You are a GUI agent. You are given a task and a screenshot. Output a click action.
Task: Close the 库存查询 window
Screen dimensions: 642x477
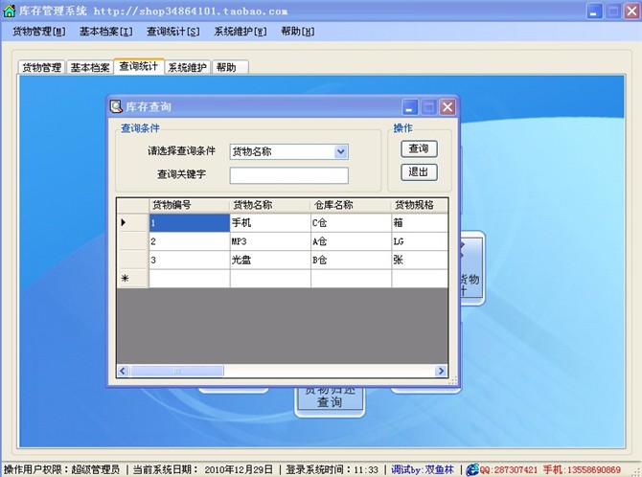coord(447,107)
